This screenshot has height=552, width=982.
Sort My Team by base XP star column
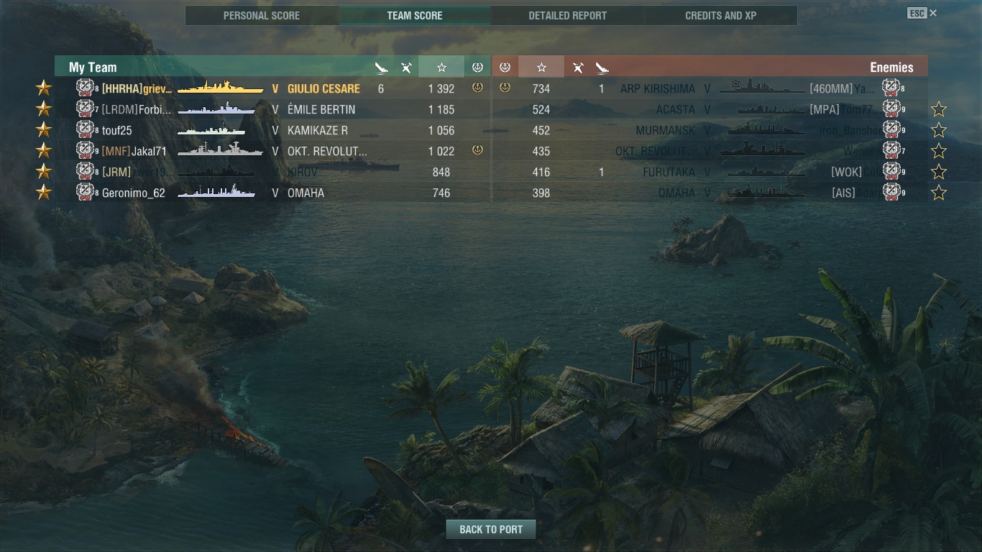441,67
